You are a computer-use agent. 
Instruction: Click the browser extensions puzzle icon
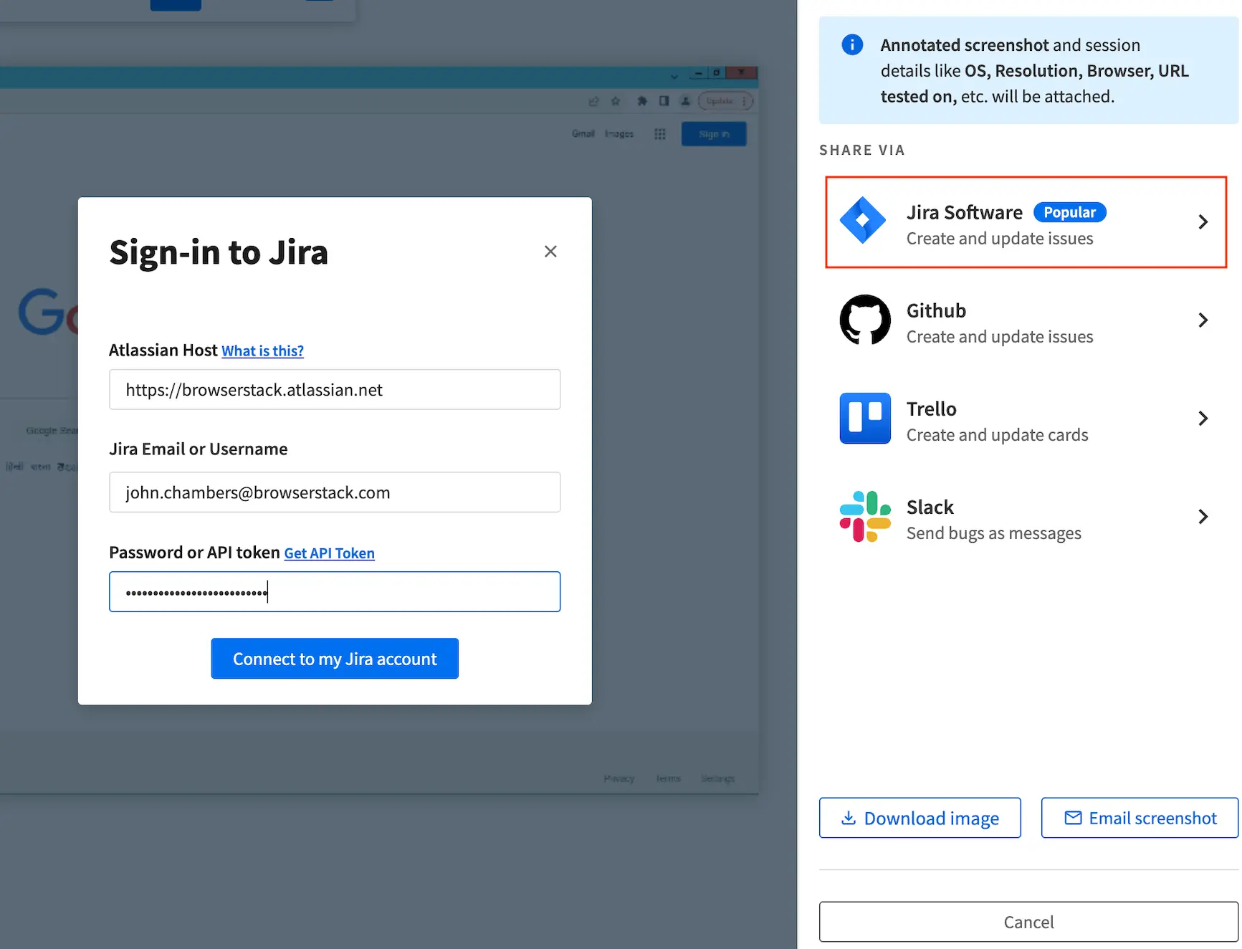pyautogui.click(x=641, y=101)
